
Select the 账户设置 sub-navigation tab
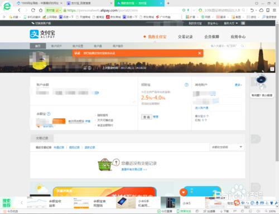(78, 46)
